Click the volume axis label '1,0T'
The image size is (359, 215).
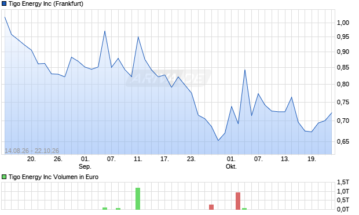[x=343, y=191]
